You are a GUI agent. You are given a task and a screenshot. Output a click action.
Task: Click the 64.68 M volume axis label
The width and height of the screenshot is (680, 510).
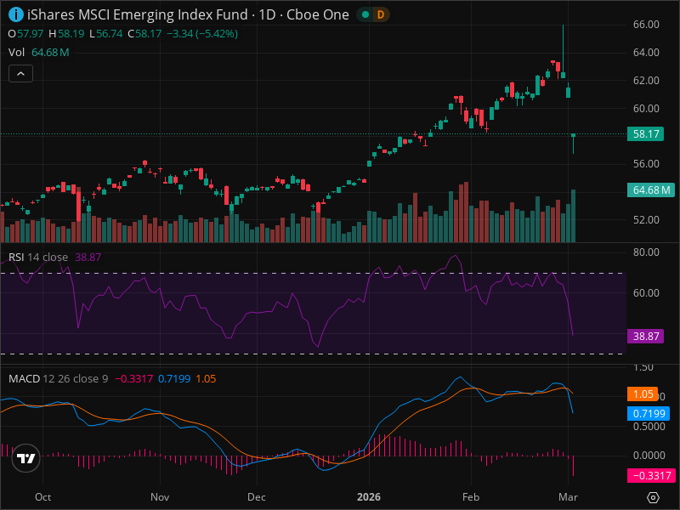[651, 190]
